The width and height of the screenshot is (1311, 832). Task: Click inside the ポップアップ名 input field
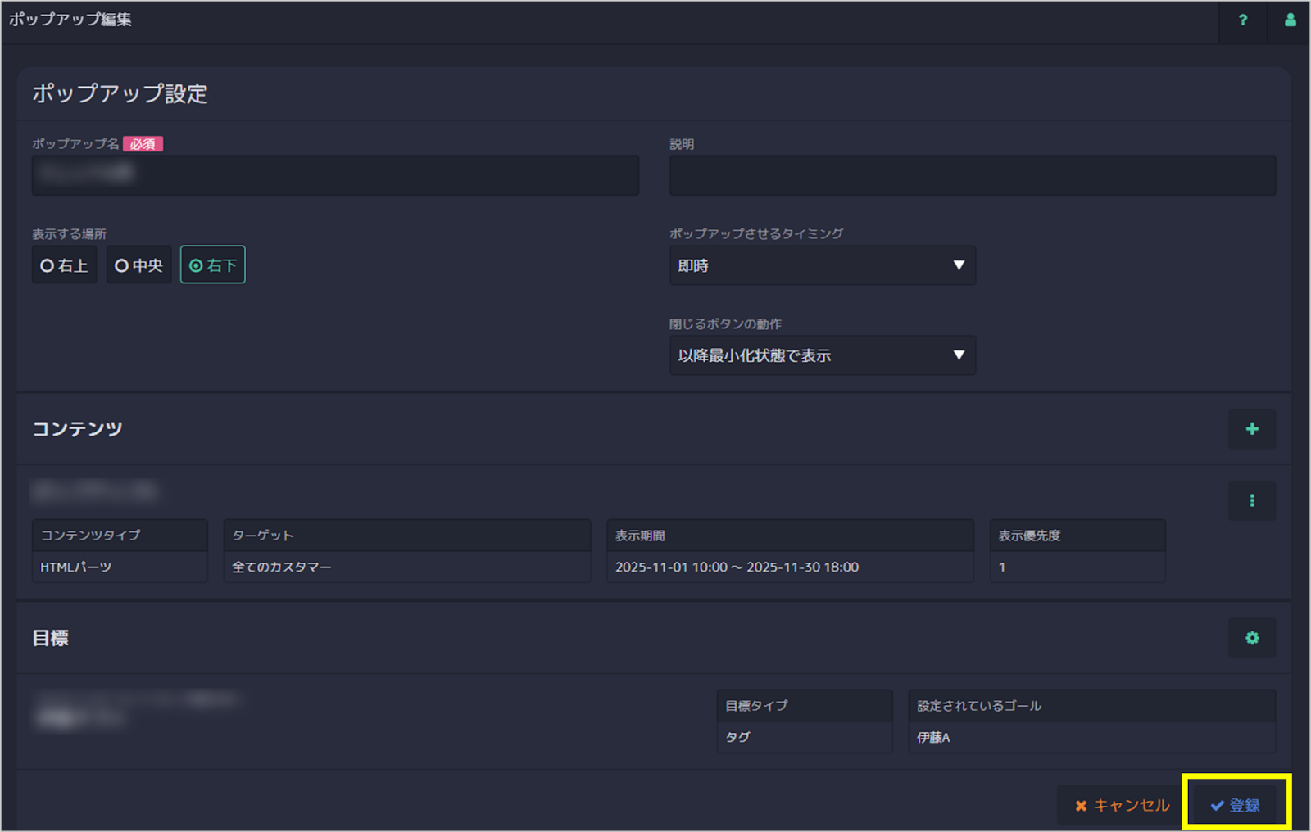pyautogui.click(x=334, y=175)
